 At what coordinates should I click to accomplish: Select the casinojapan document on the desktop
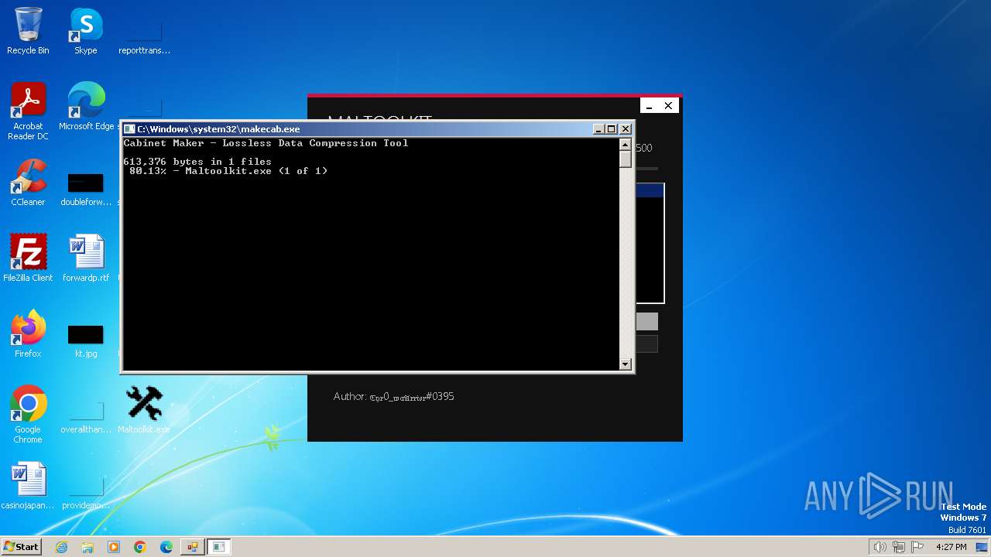[x=28, y=486]
